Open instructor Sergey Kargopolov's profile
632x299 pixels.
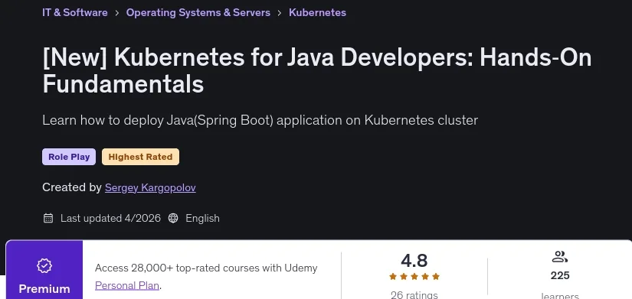pos(150,187)
